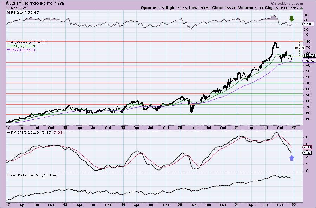Click the 180 price axis label
This screenshot has width=316, height=208.
pyautogui.click(x=307, y=42)
